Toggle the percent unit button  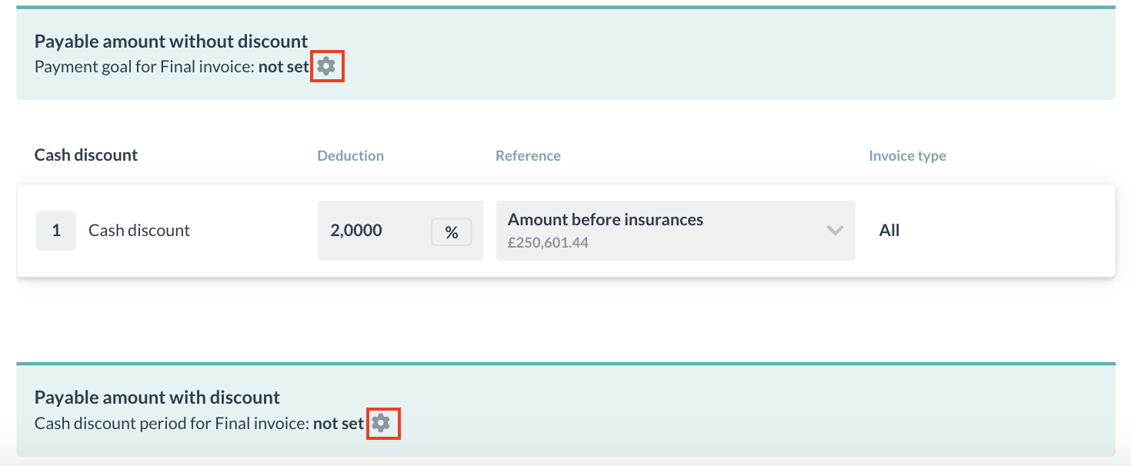[452, 232]
